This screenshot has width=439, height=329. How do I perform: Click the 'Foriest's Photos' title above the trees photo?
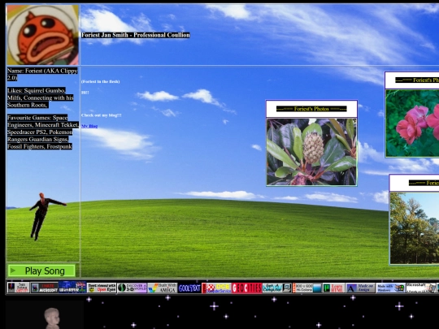tap(424, 183)
